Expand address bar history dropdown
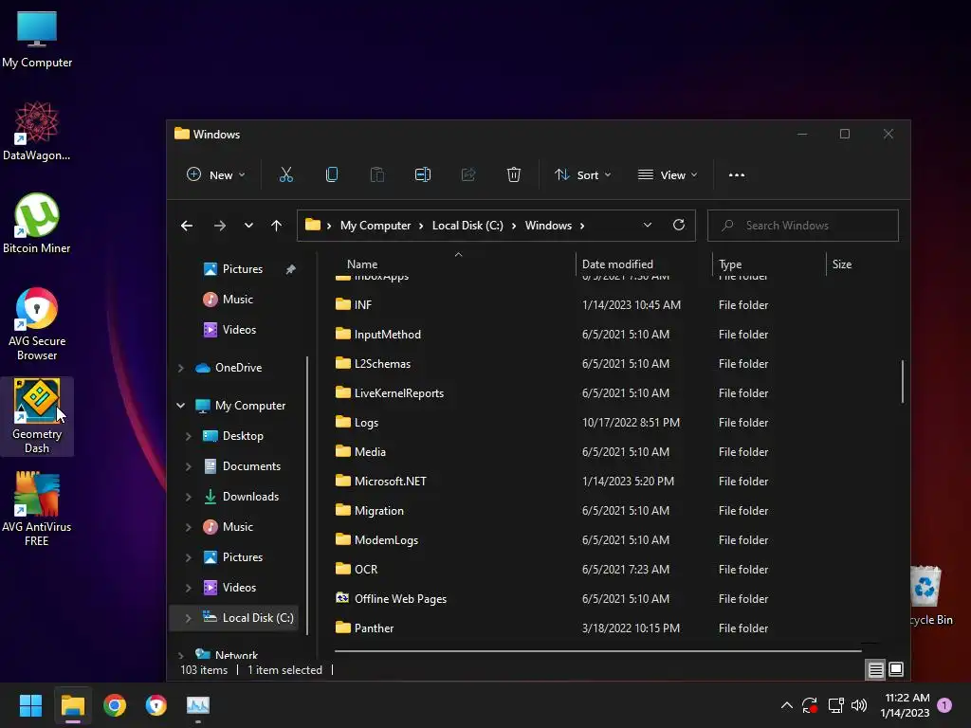Viewport: 971px width, 728px height. 647,225
